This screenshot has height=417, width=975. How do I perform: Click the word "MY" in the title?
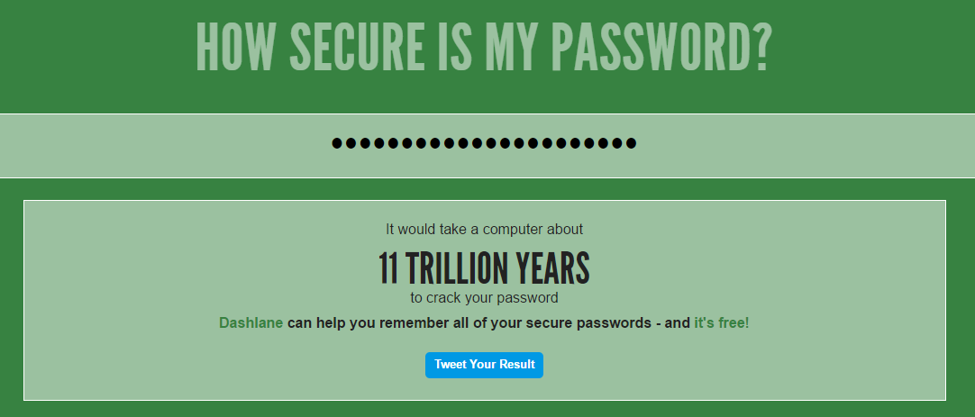[511, 47]
